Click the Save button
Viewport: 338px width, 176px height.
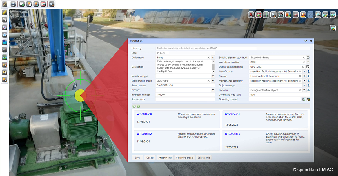tap(137, 158)
